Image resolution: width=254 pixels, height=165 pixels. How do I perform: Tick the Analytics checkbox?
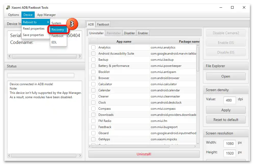pyautogui.click(x=93, y=47)
